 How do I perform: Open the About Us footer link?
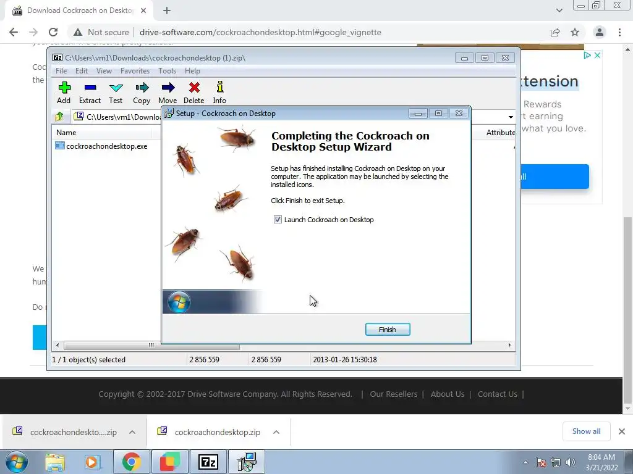(448, 394)
